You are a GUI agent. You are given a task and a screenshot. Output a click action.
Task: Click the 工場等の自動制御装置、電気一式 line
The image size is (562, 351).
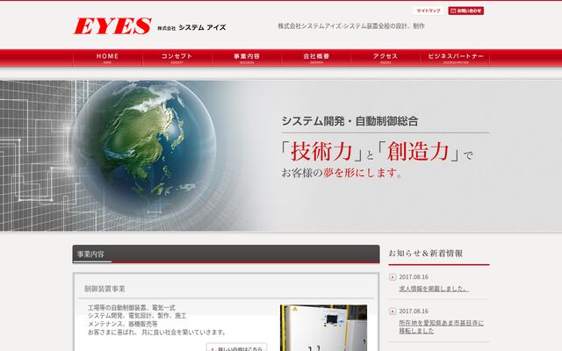pyautogui.click(x=132, y=308)
